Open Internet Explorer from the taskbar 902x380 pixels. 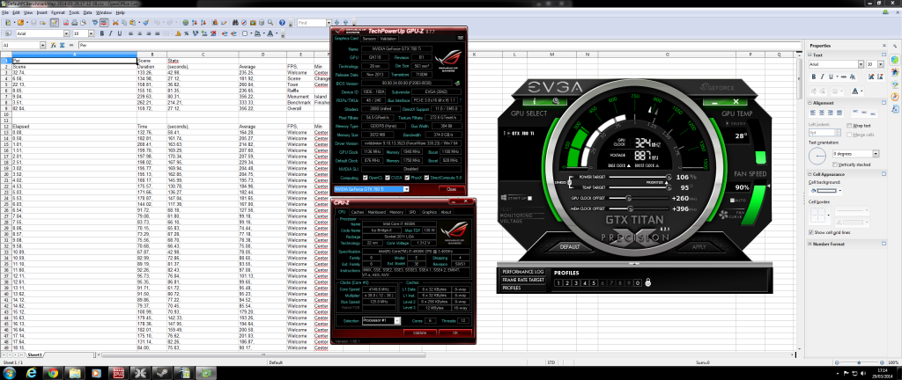(32, 373)
